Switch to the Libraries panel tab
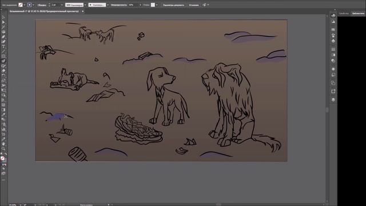The width and height of the screenshot is (366, 206). pos(358,13)
